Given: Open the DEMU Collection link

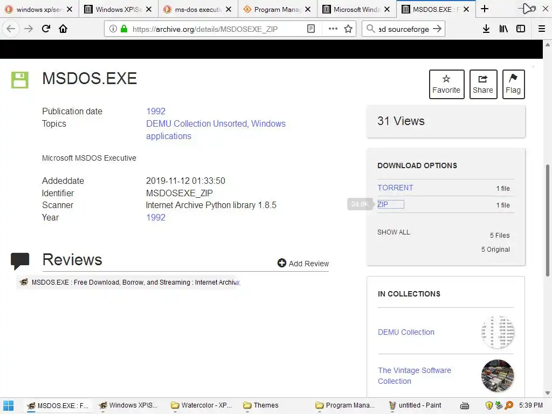Looking at the screenshot, I should tap(406, 332).
